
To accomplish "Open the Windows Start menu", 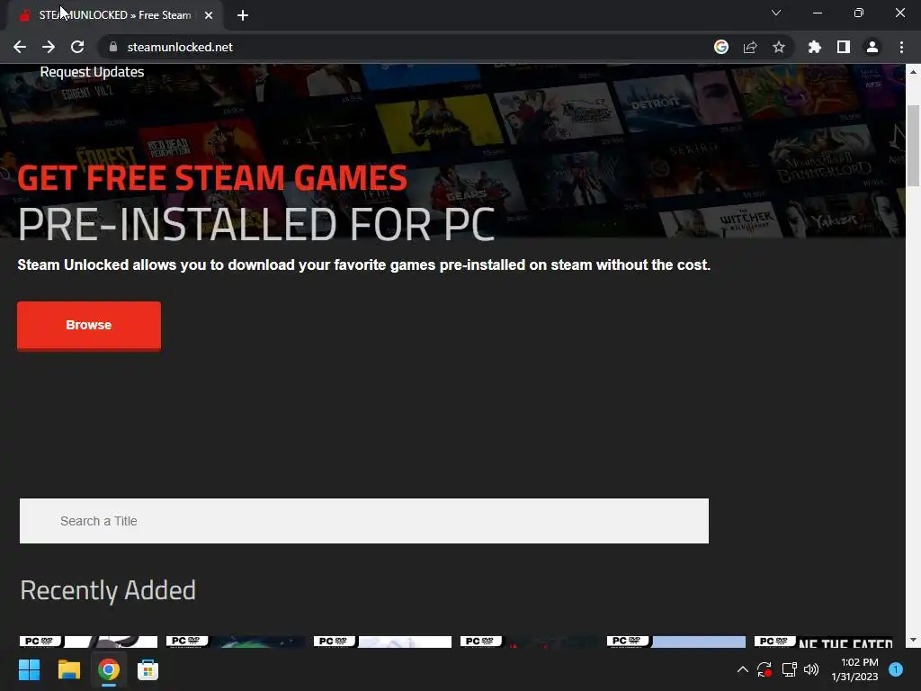I will (x=30, y=669).
